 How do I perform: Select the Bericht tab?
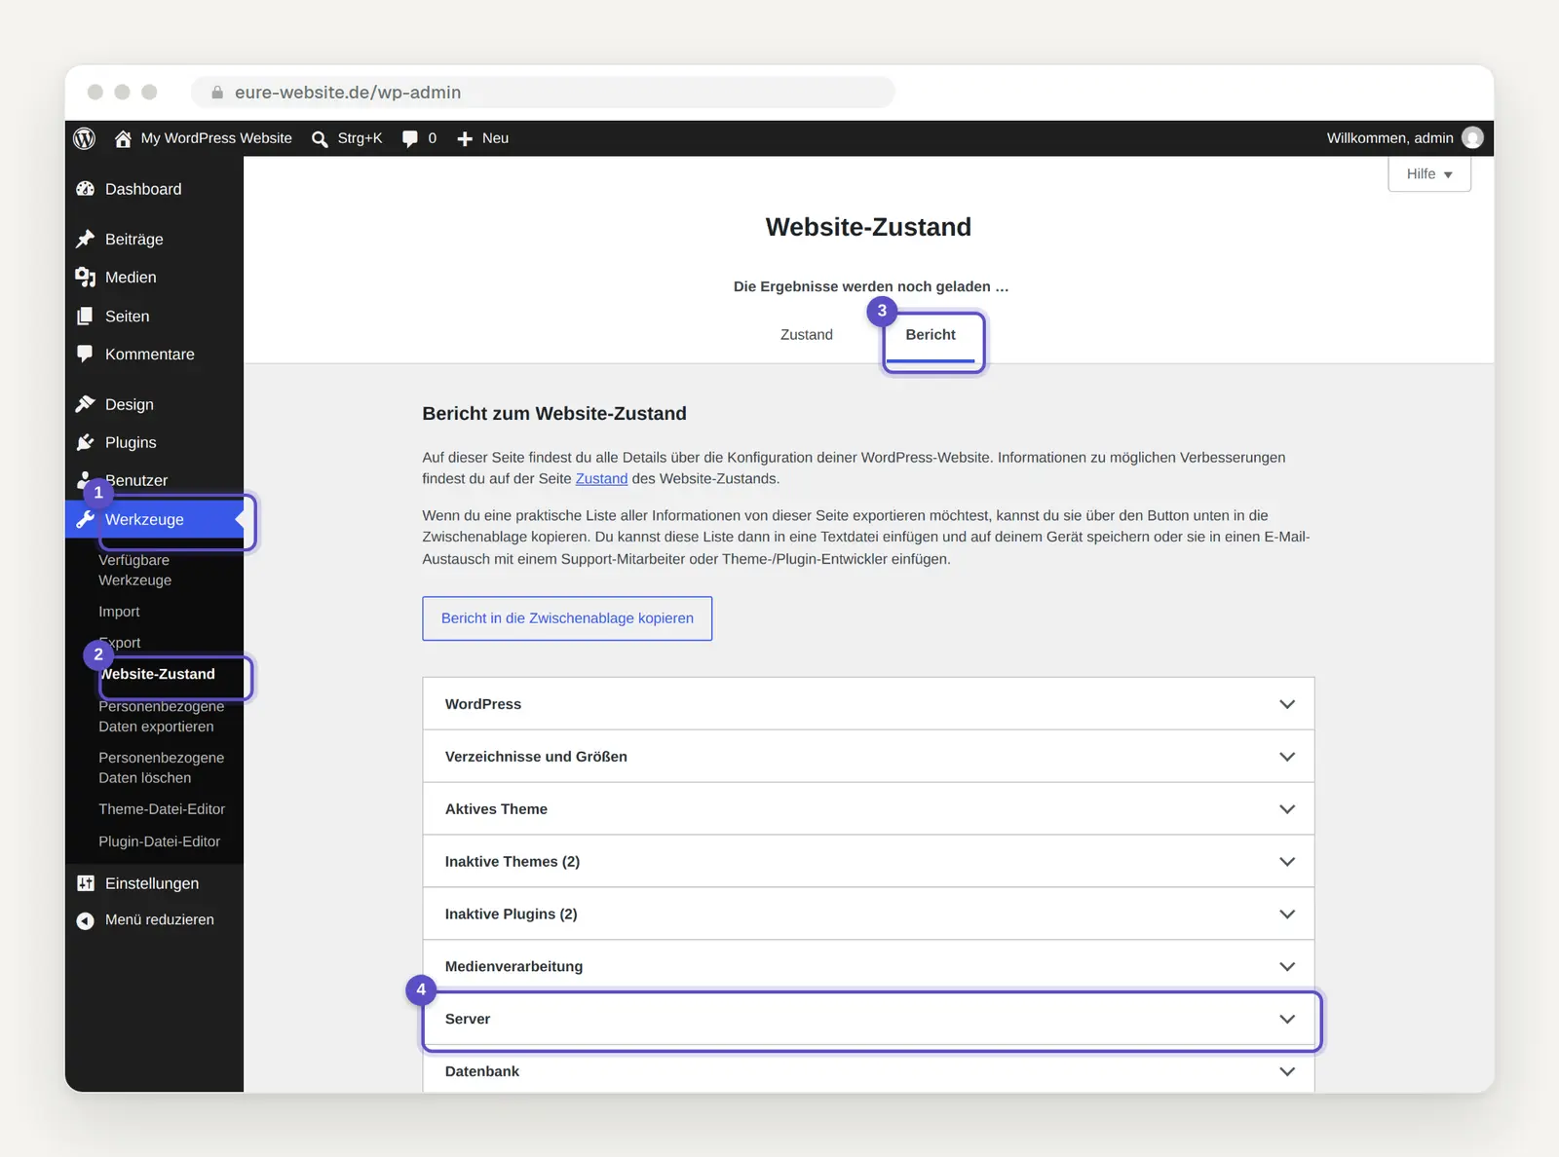click(x=931, y=335)
